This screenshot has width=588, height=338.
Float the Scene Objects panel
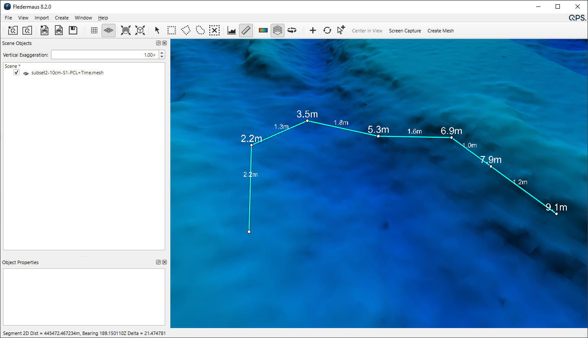[x=158, y=43]
